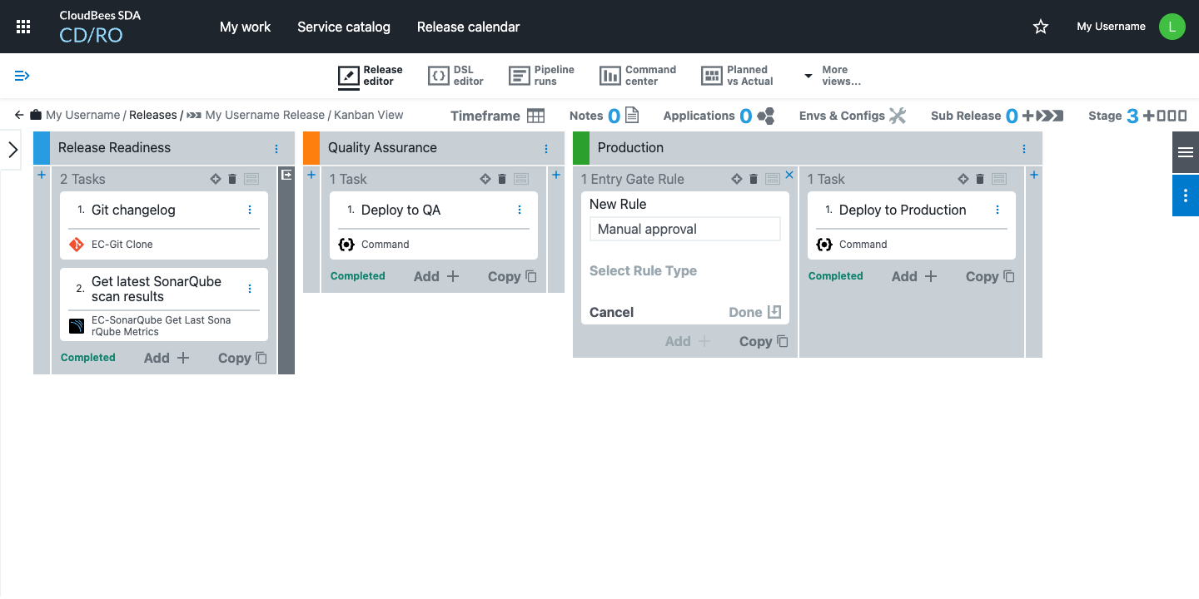Image resolution: width=1199 pixels, height=599 pixels.
Task: Expand the left side panel chevron
Action: tap(12, 150)
